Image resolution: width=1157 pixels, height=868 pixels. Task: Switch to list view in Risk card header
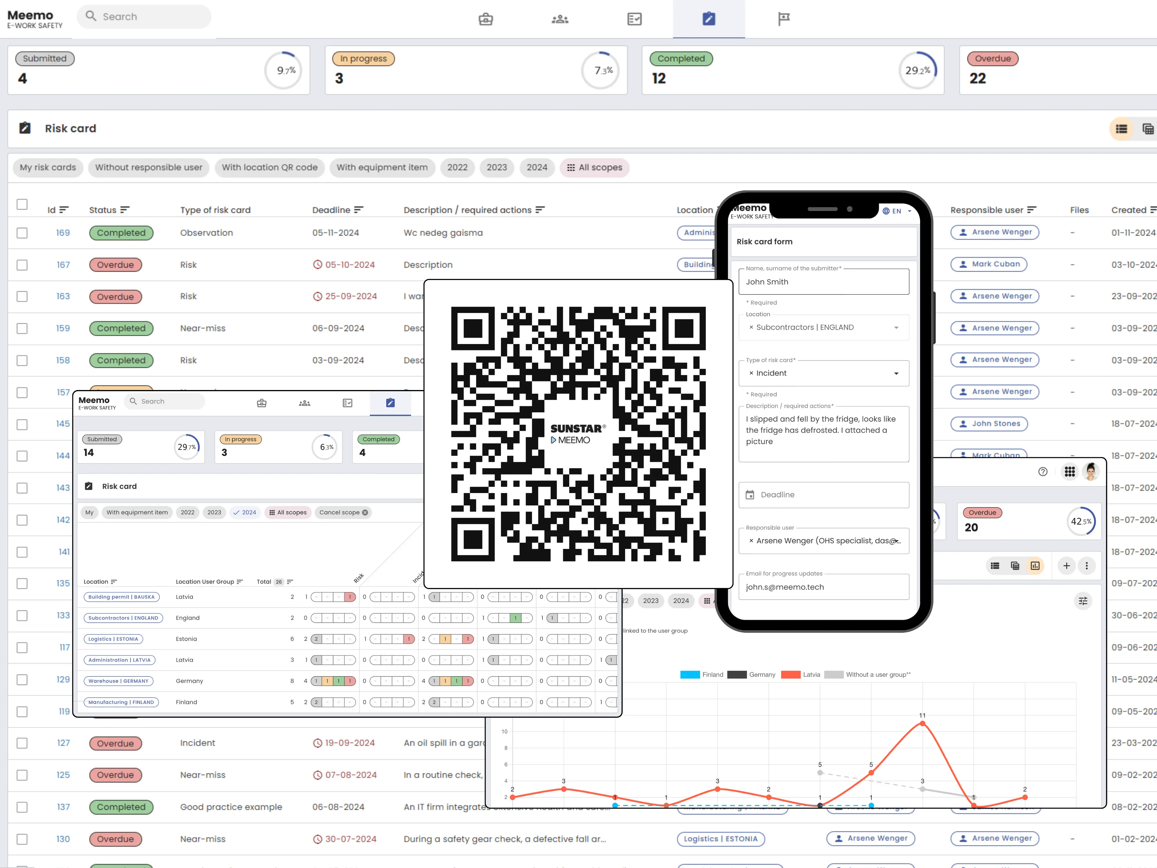(x=1121, y=129)
